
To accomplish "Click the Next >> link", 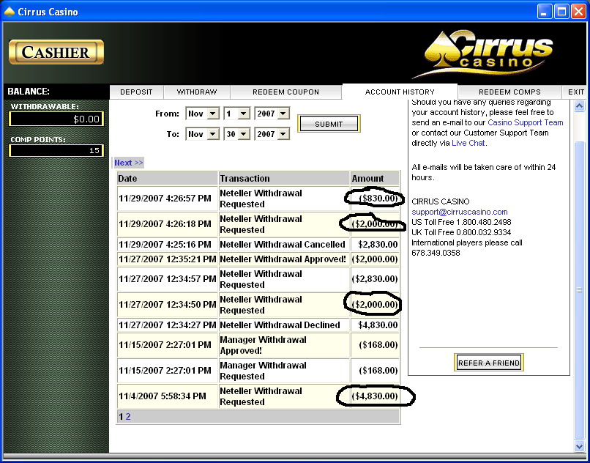I will tap(129, 163).
